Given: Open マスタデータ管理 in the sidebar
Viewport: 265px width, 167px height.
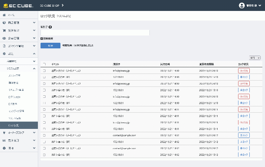Looking at the screenshot, I should pyautogui.click(x=16, y=111).
